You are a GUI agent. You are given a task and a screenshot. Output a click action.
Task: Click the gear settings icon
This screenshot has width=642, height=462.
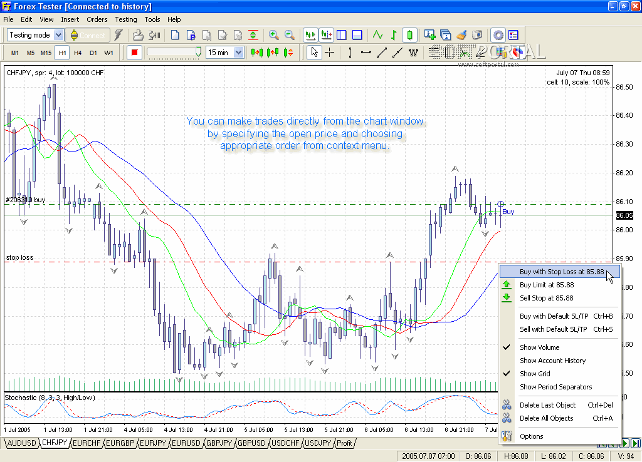498,35
